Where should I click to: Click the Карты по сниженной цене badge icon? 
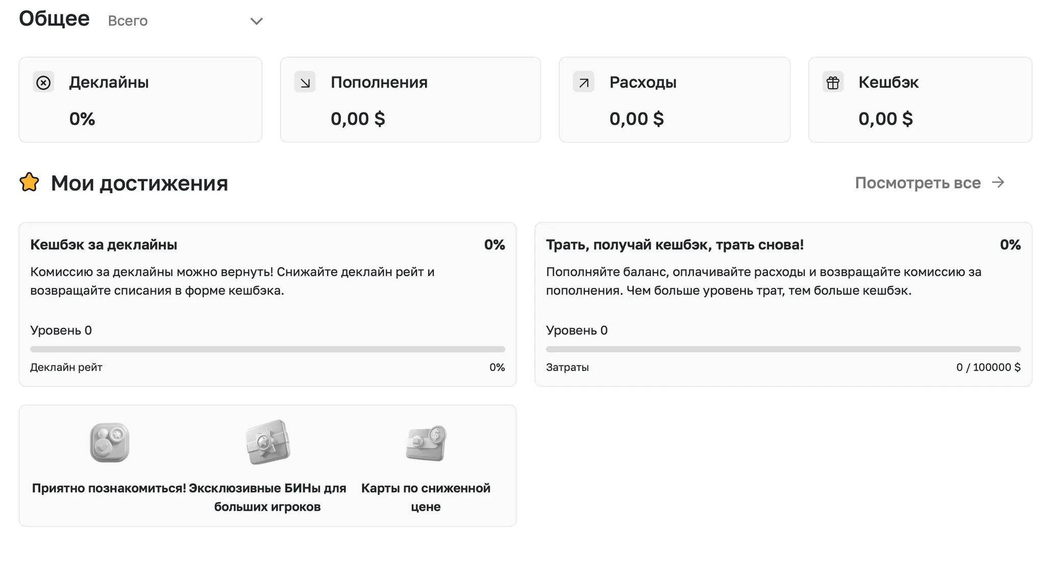tap(426, 443)
